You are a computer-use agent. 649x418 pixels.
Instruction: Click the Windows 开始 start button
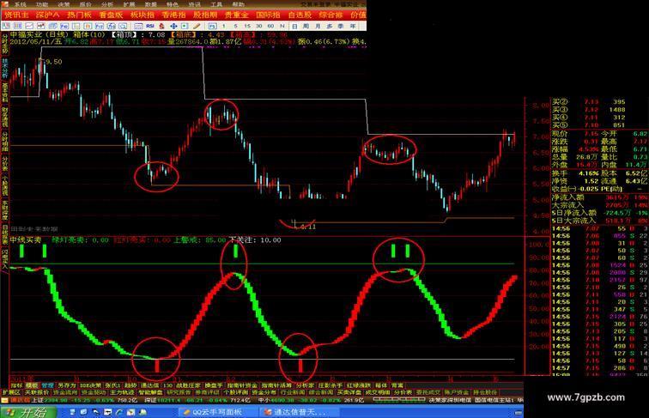28,412
